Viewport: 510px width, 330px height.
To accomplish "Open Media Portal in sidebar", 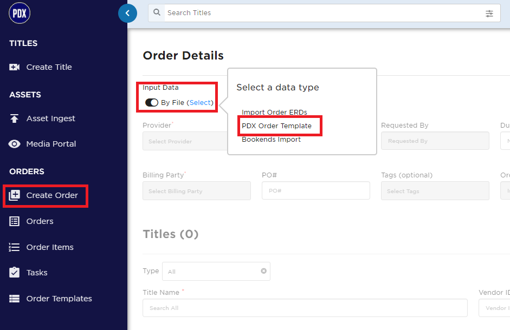I will (x=51, y=144).
